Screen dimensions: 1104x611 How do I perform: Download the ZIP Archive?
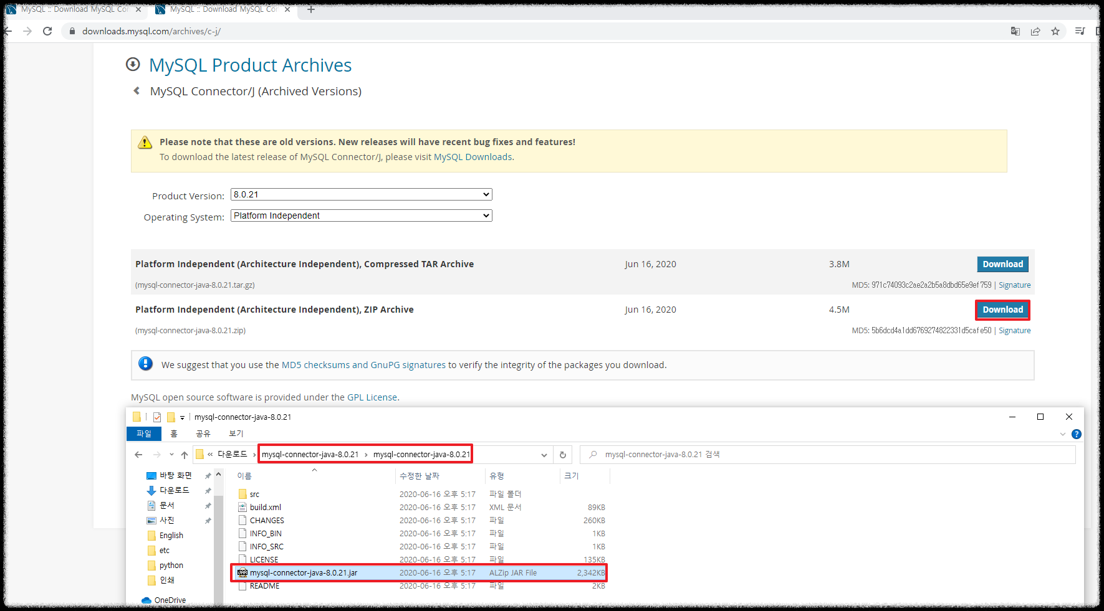pyautogui.click(x=1002, y=310)
